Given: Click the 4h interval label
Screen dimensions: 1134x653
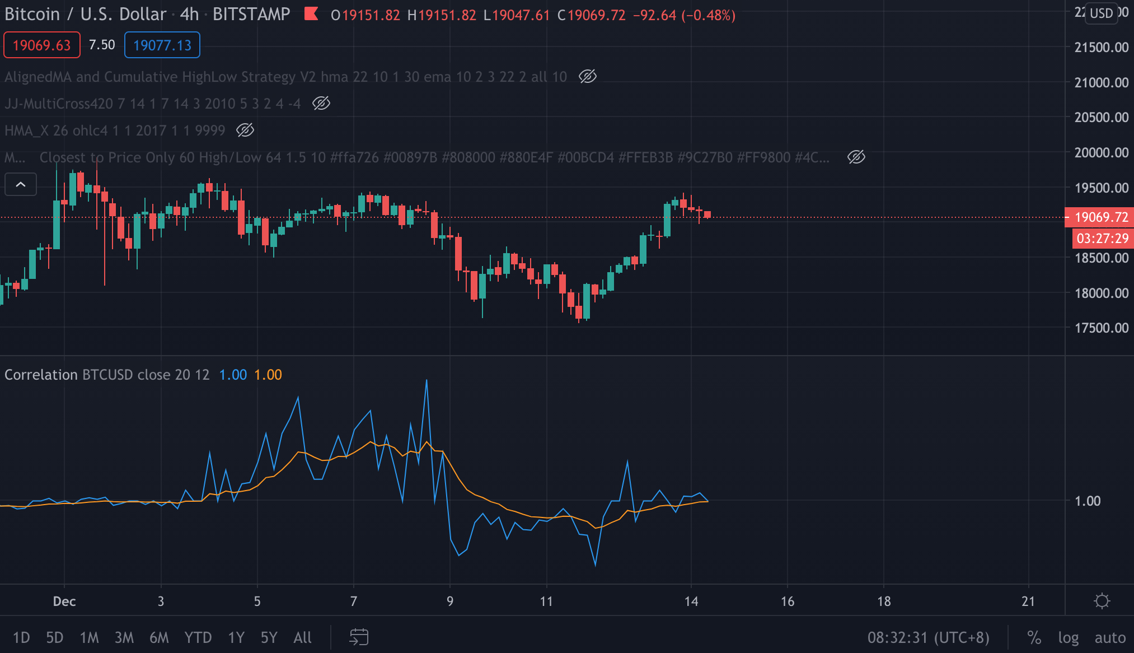Looking at the screenshot, I should click(x=189, y=14).
